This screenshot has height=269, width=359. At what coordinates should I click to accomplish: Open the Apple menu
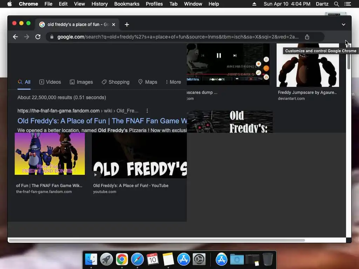point(9,4)
